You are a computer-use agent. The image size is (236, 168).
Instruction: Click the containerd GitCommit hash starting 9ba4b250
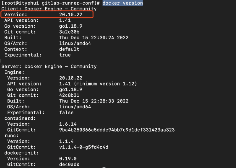click(x=117, y=130)
